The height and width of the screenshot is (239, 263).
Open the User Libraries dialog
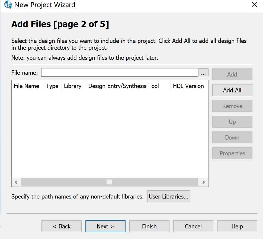tap(168, 197)
